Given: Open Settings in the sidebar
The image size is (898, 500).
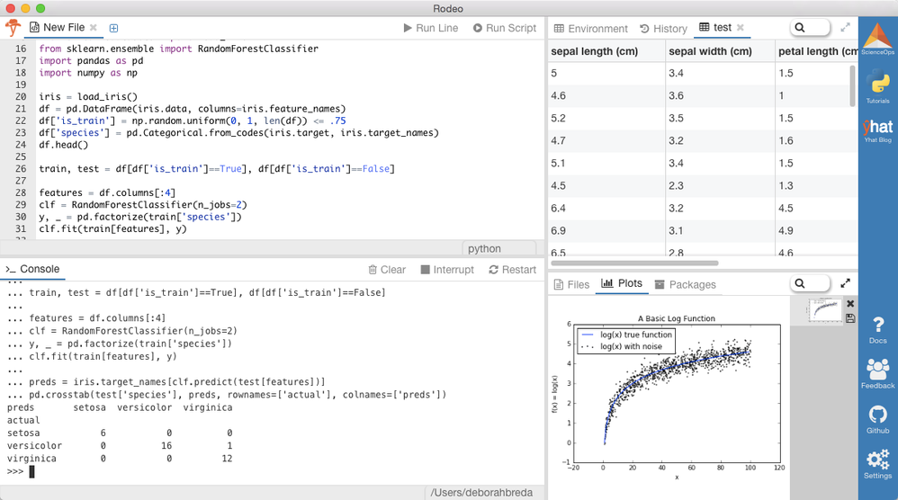Looking at the screenshot, I should 877,464.
